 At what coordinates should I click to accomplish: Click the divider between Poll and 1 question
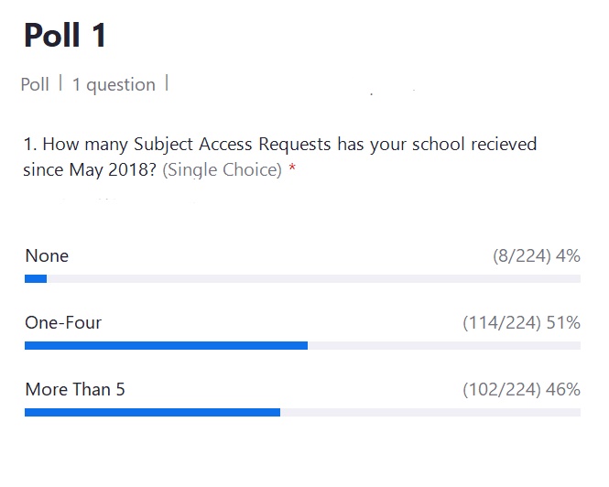coord(61,83)
